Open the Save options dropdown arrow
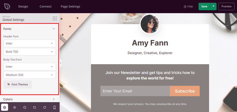The width and height of the screenshot is (237, 112). coord(213,6)
